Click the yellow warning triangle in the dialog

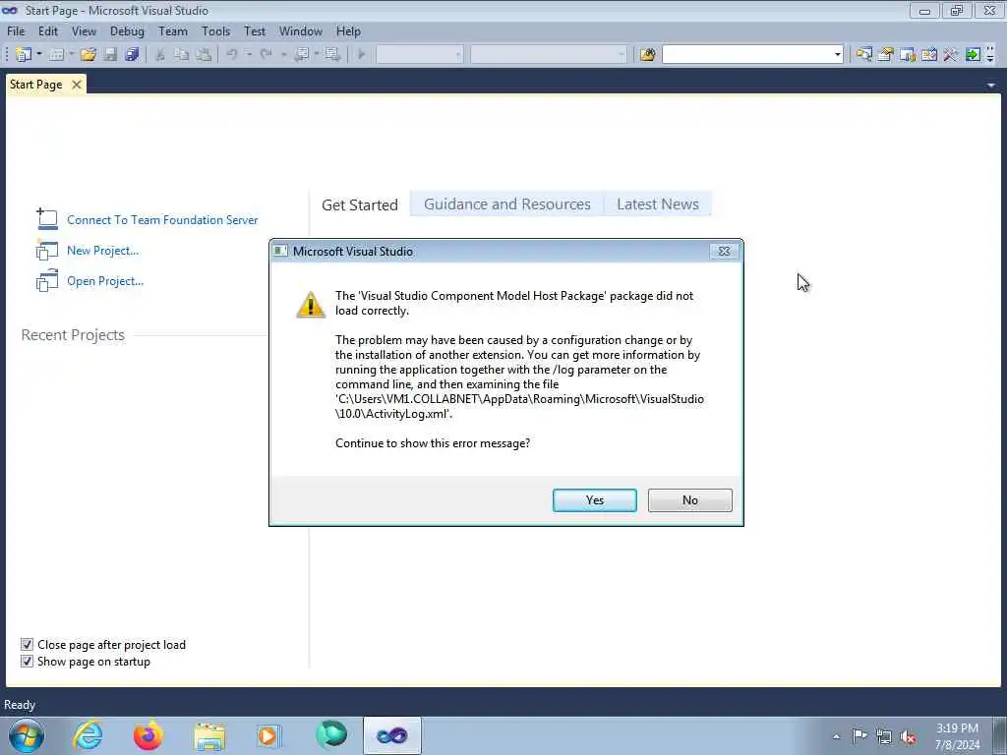pyautogui.click(x=310, y=305)
